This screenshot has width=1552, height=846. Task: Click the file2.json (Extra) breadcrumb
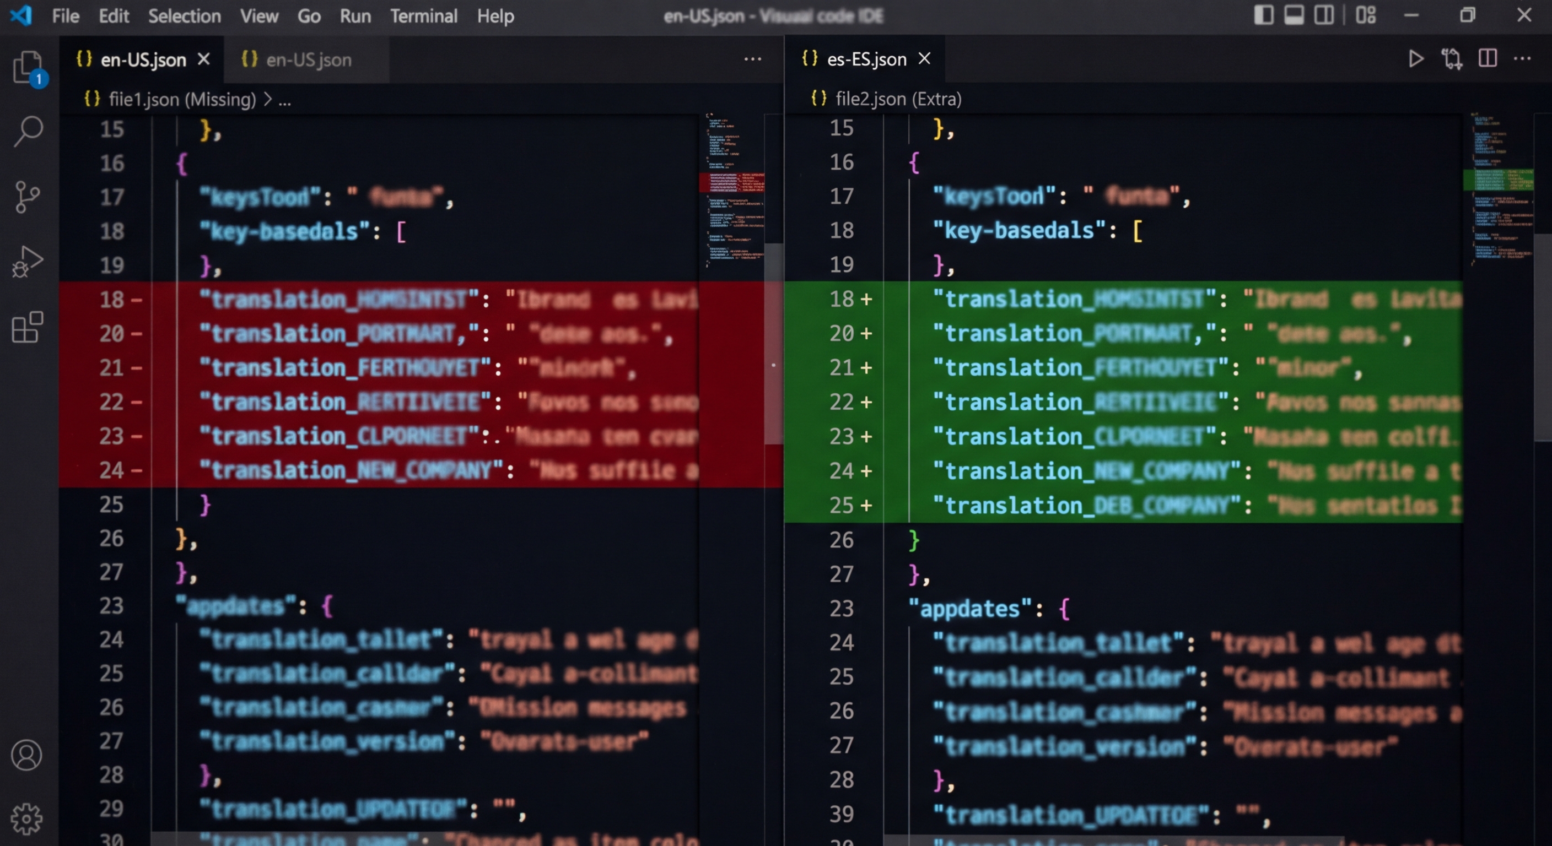[x=898, y=99]
